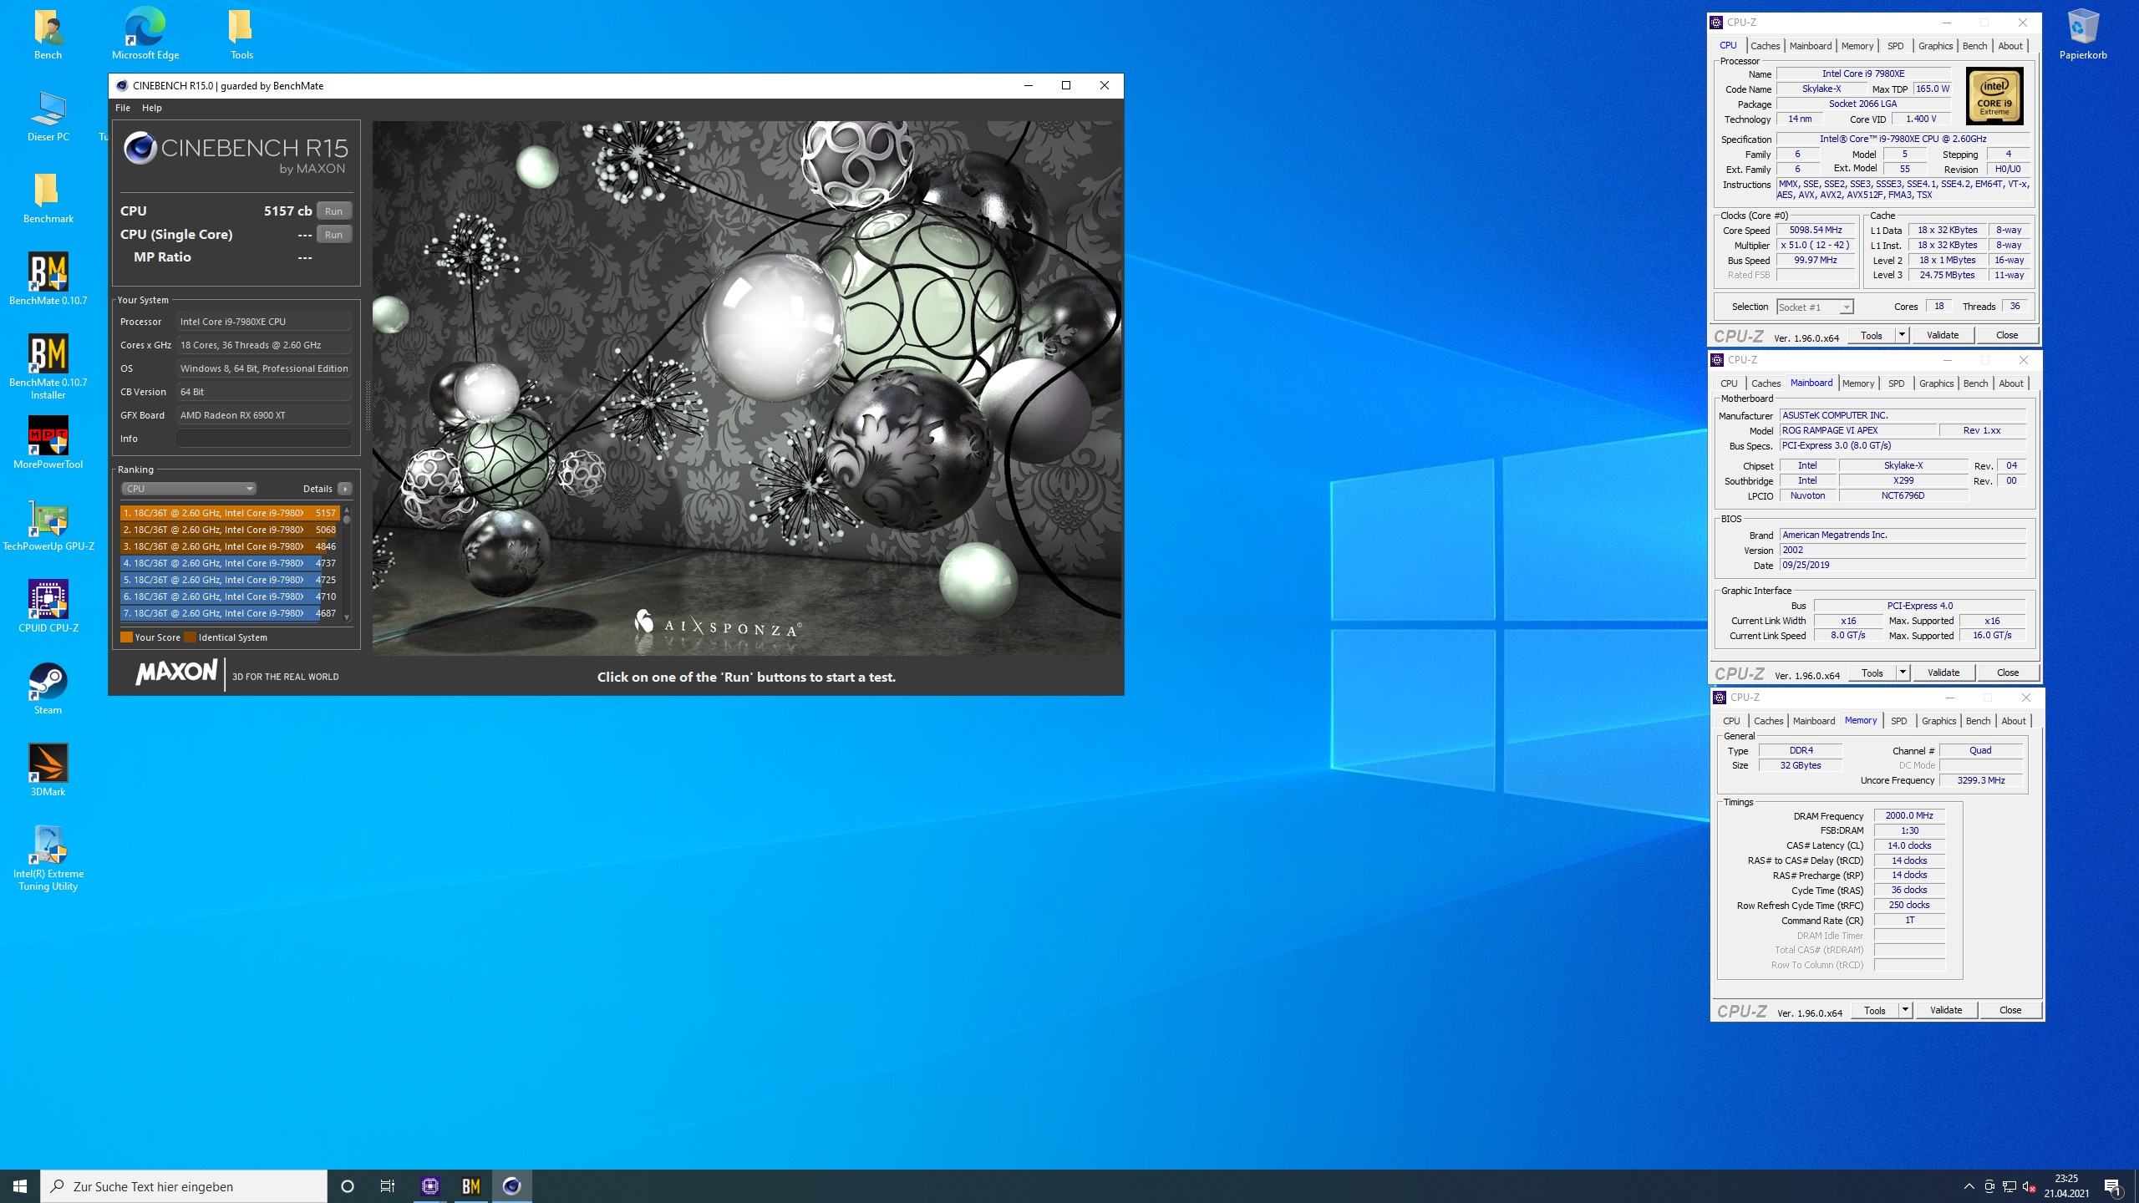Select ranking entry with score 4846
The image size is (2139, 1203).
(x=230, y=546)
